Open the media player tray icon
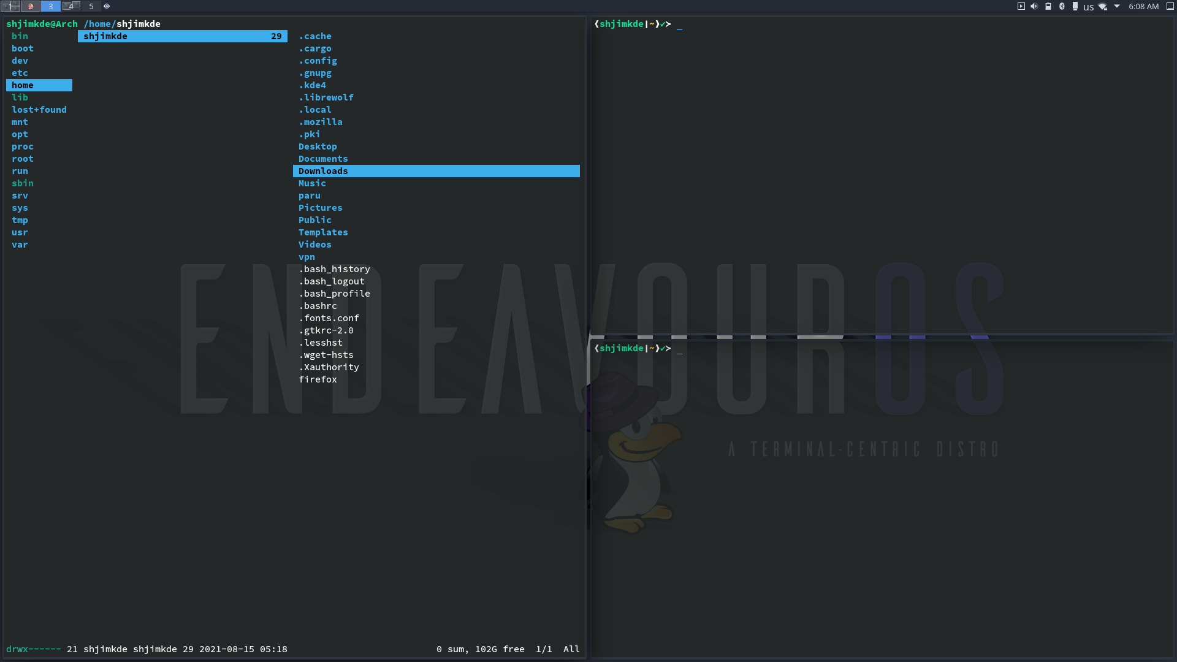This screenshot has width=1177, height=662. pos(1021,6)
